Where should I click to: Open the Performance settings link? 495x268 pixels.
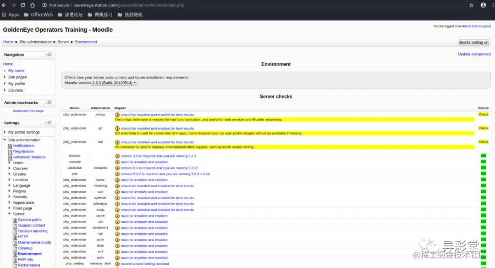pos(29,265)
